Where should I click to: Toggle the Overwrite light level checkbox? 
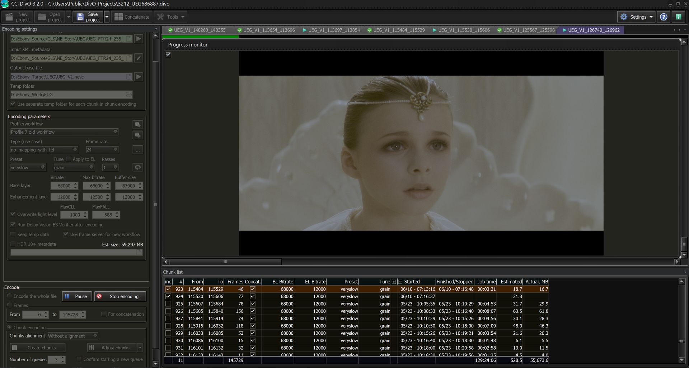(x=13, y=214)
